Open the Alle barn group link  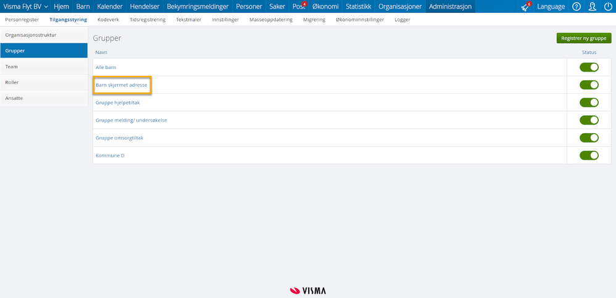106,67
